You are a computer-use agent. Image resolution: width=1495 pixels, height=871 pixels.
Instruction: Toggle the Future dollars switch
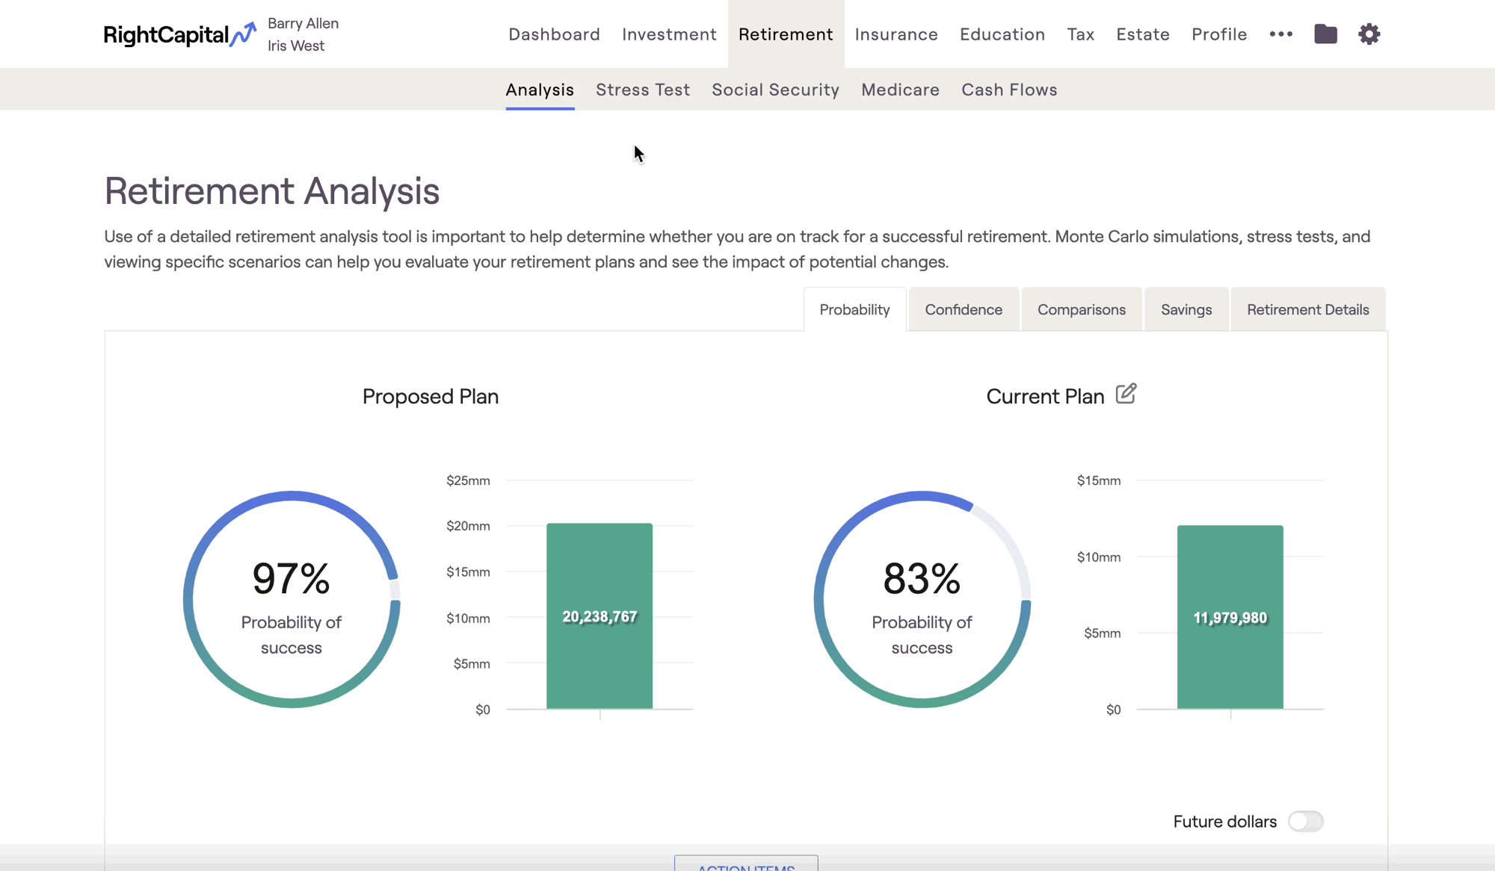[x=1305, y=821]
